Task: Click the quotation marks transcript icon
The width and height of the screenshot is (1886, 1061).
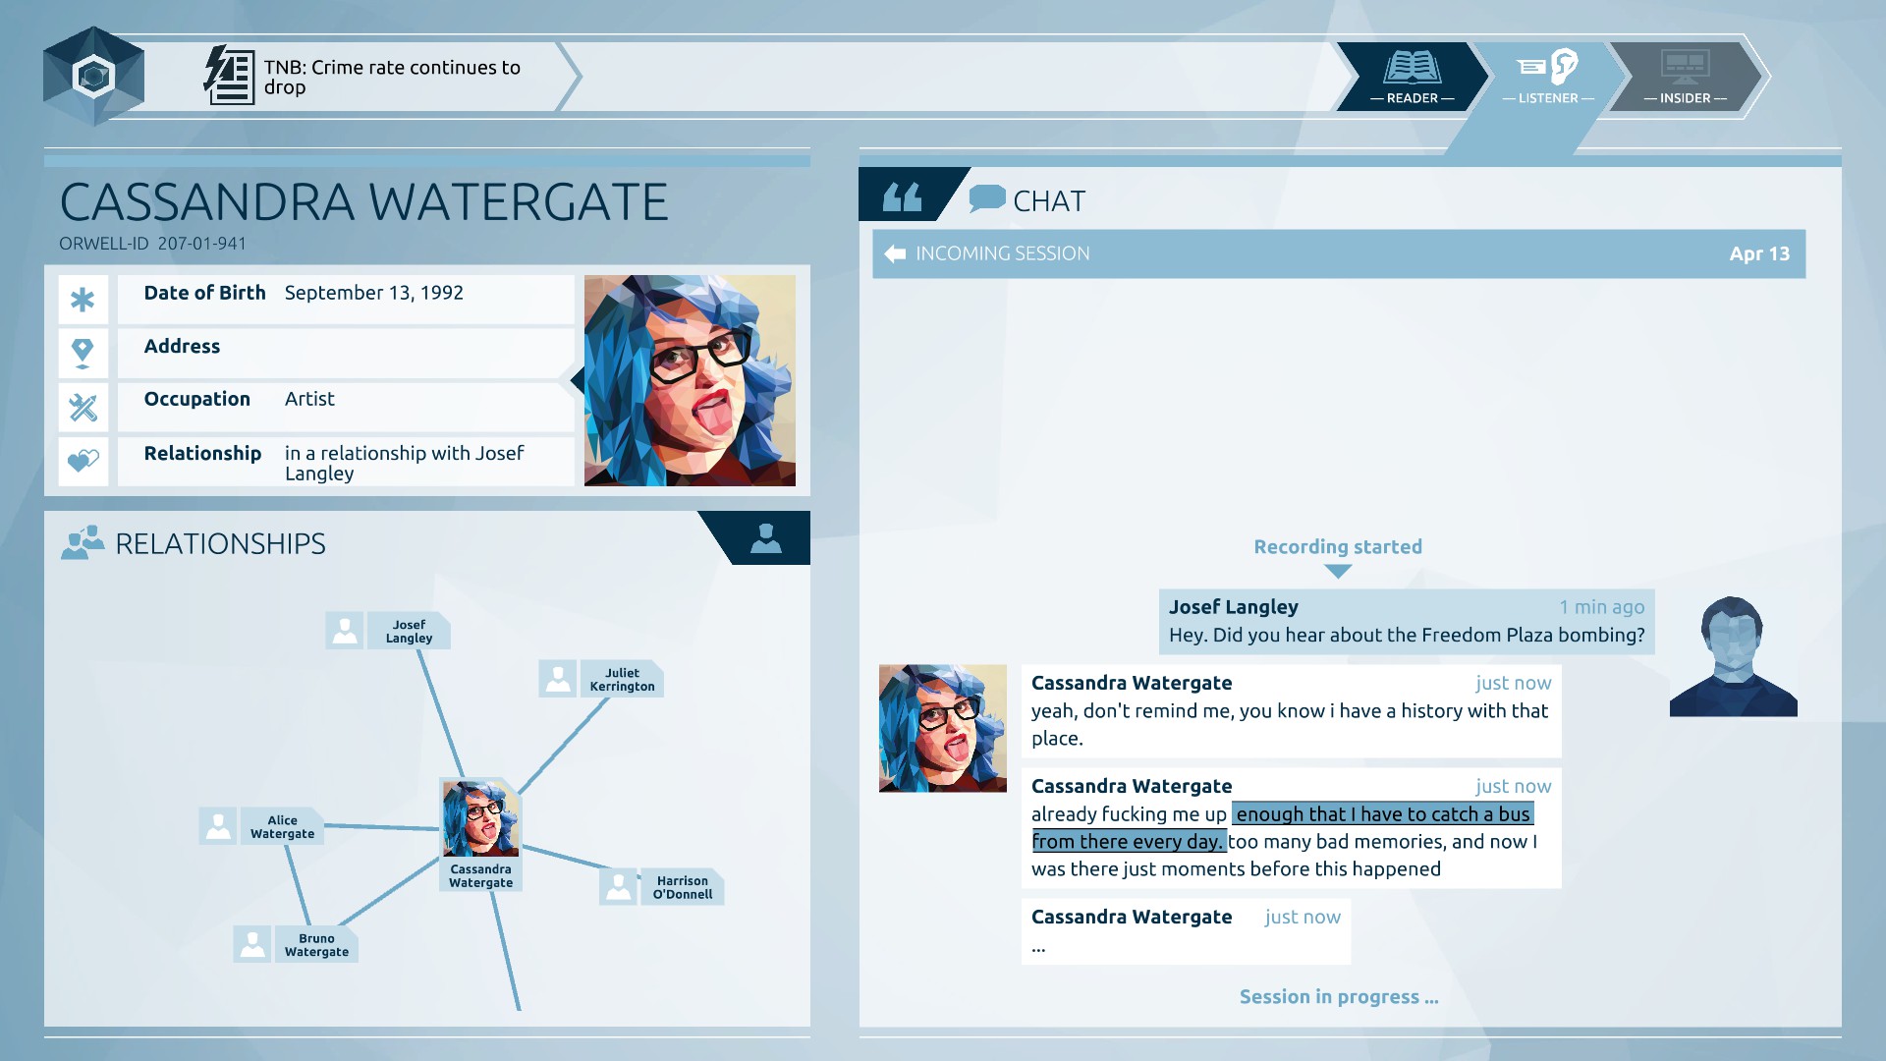Action: point(902,196)
